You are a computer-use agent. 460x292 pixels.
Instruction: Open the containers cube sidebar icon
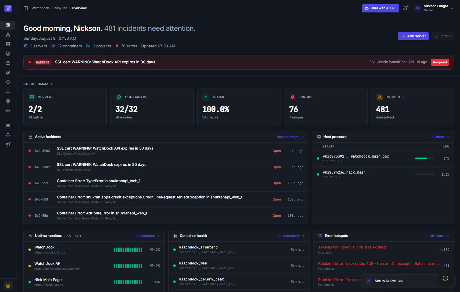pos(8,73)
